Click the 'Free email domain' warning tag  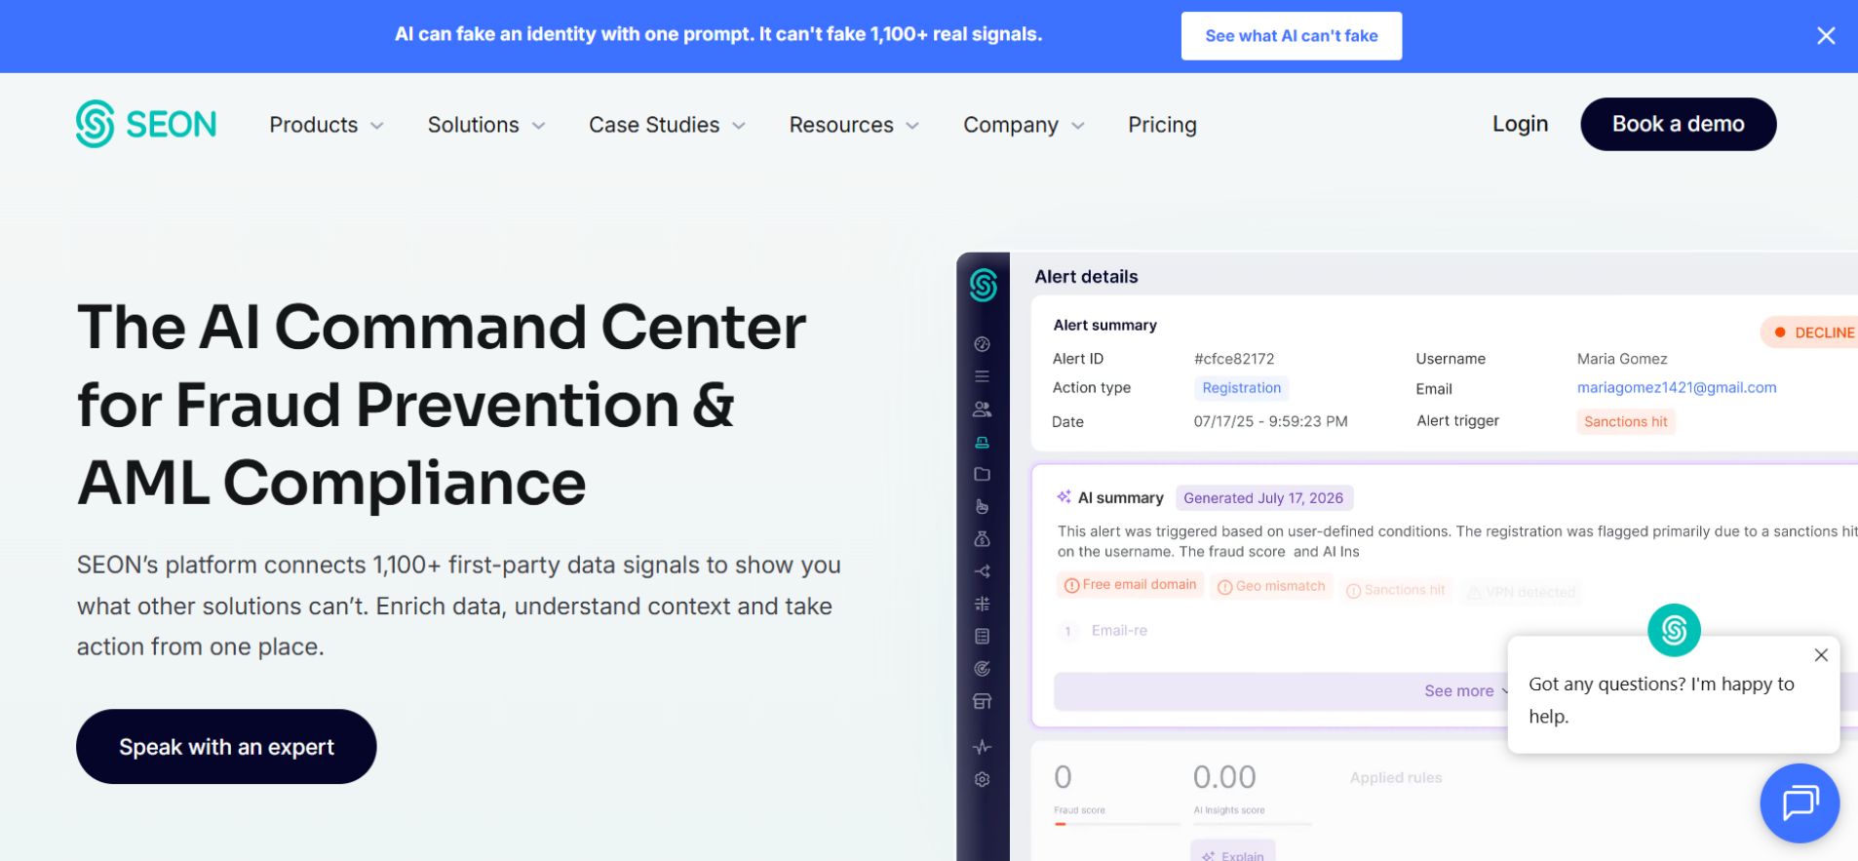[x=1130, y=585]
